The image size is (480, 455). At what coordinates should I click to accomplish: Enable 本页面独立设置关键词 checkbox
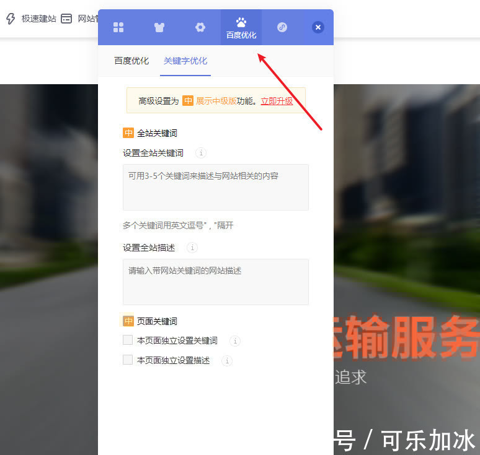(x=128, y=340)
